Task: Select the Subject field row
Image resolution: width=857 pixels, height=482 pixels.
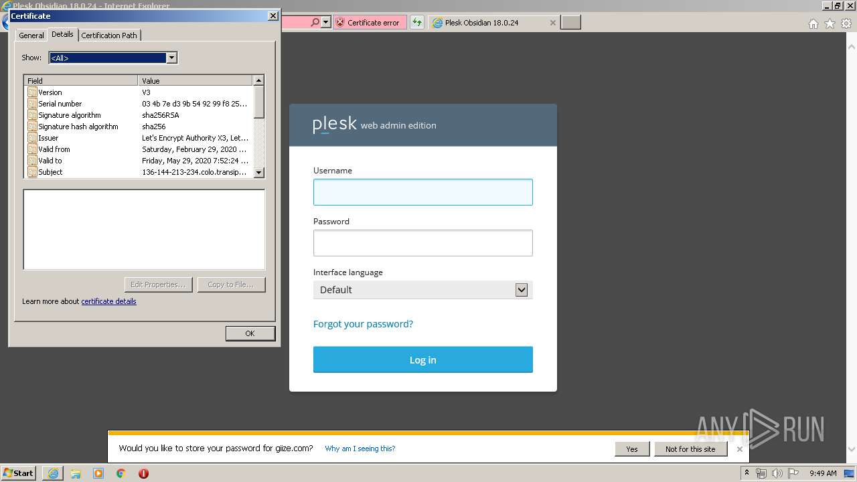Action: click(139, 172)
